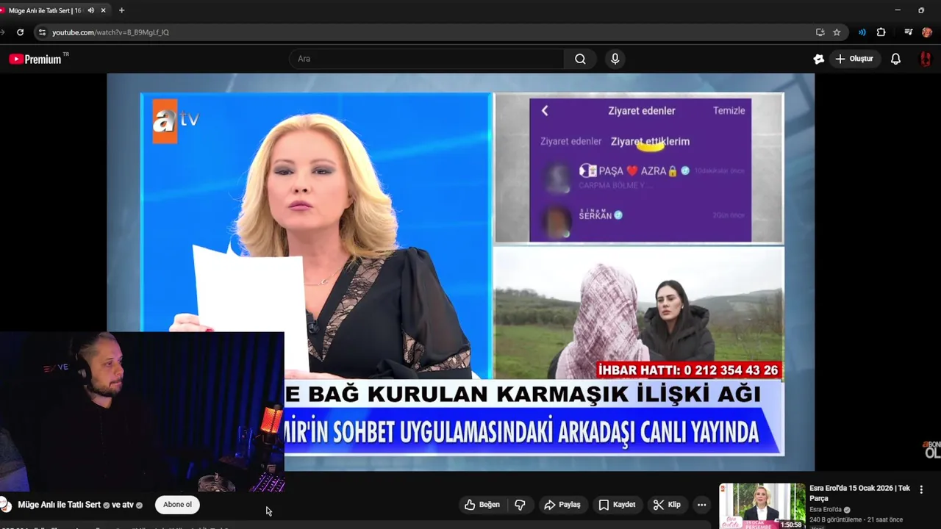
Task: Open Esra Erol'da channel name link
Action: [x=826, y=510]
